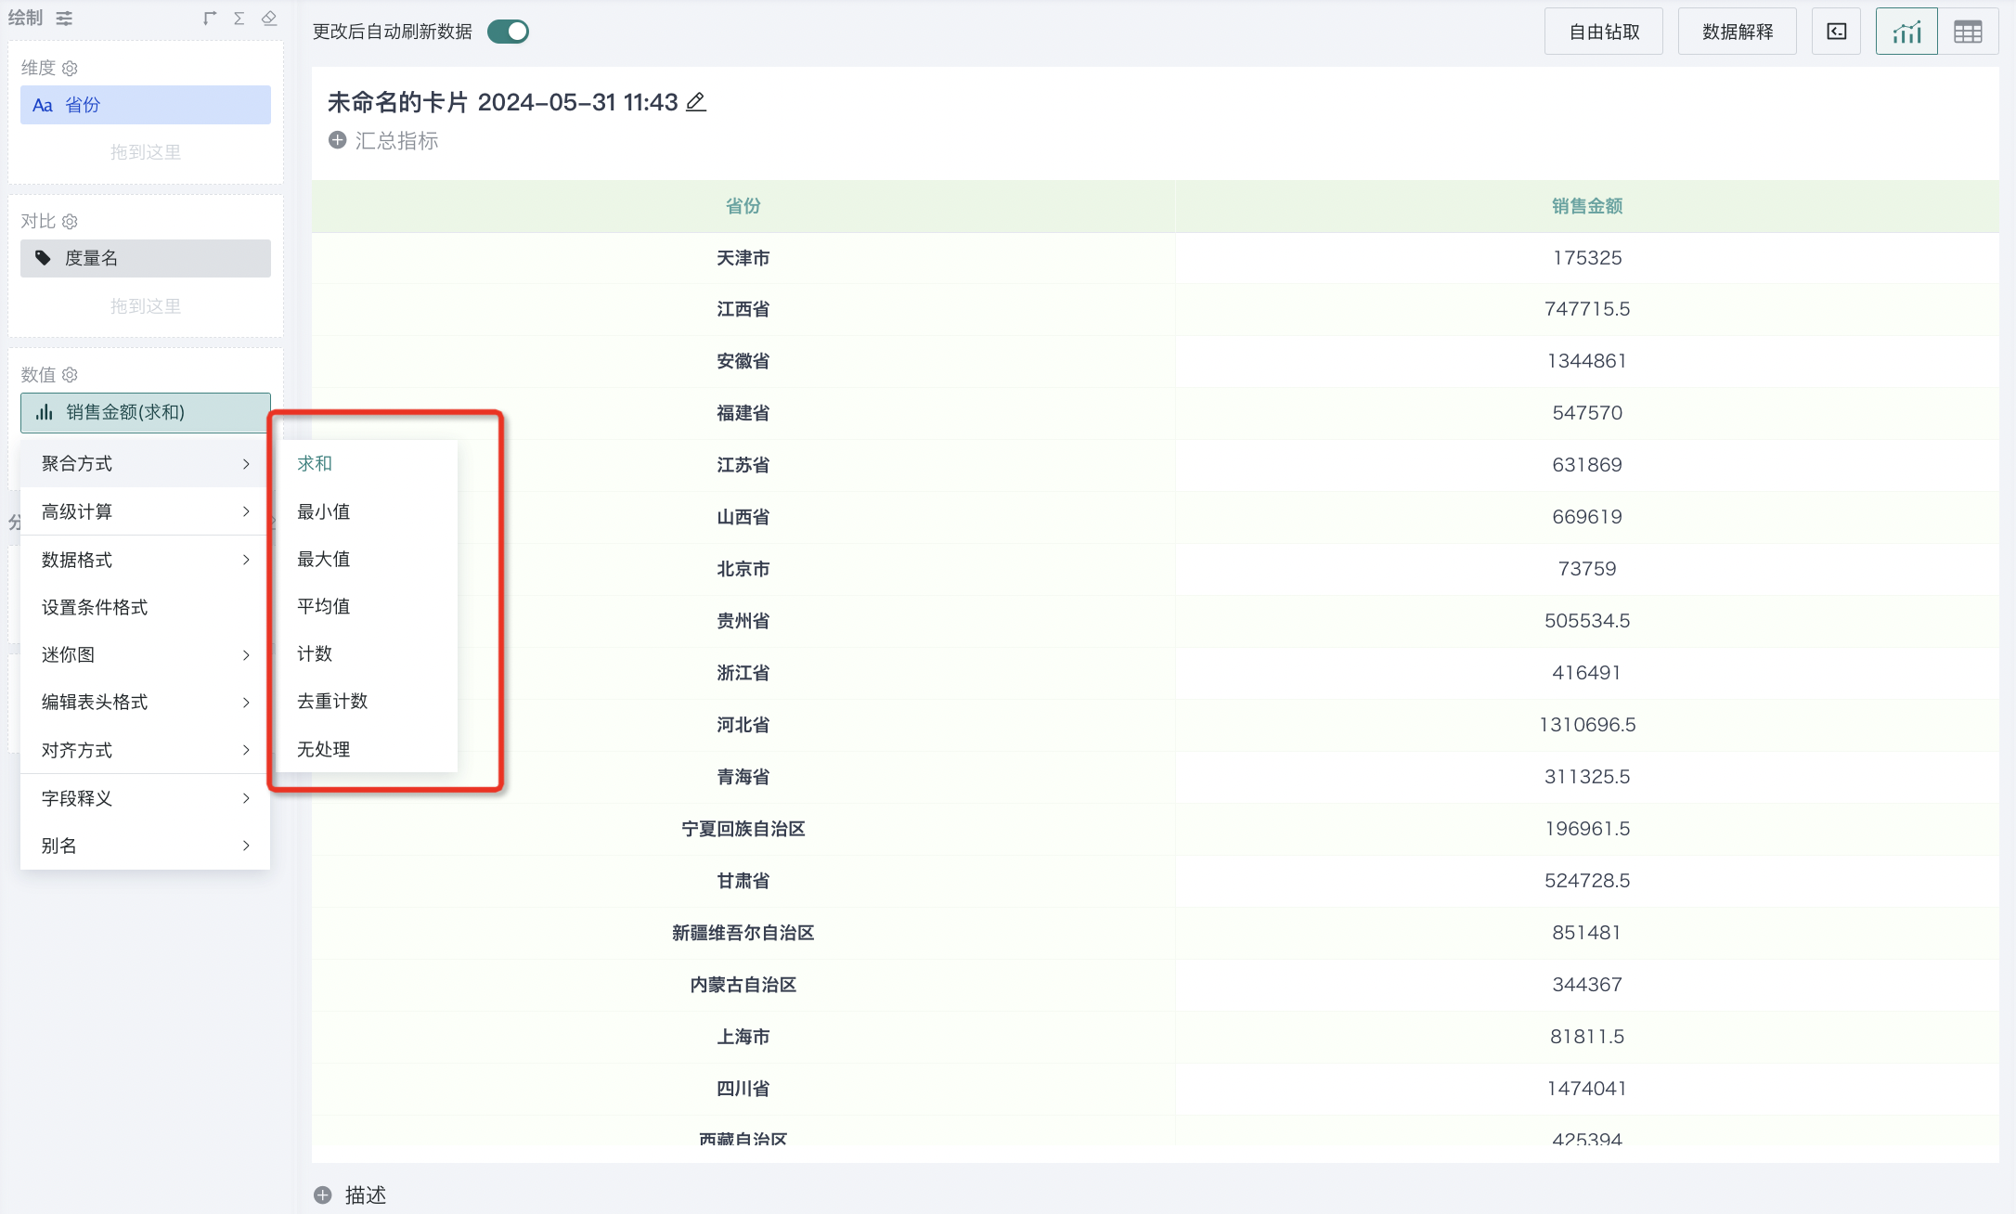Viewport: 2016px width, 1214px height.
Task: Click the 自由钻取 button
Action: coord(1603,32)
